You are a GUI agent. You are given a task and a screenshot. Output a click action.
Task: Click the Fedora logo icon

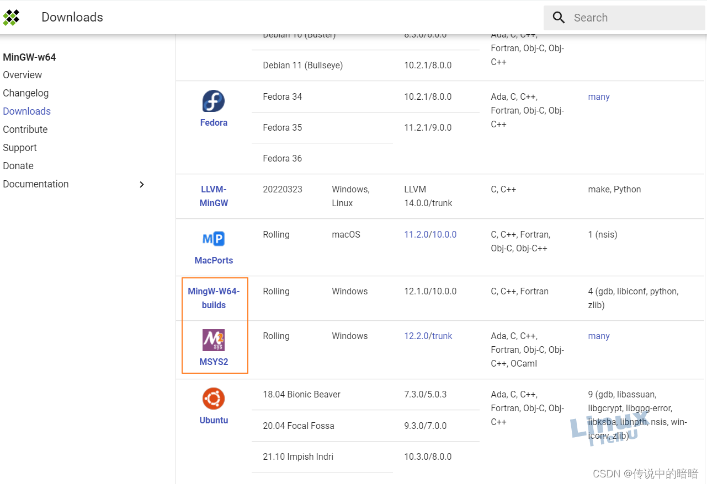click(214, 101)
